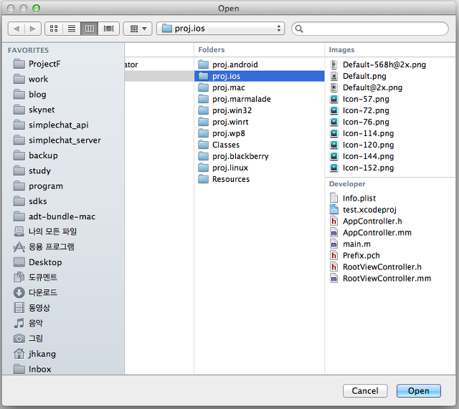This screenshot has height=409, width=459.
Task: Click the jhkang home icon
Action: [19, 353]
